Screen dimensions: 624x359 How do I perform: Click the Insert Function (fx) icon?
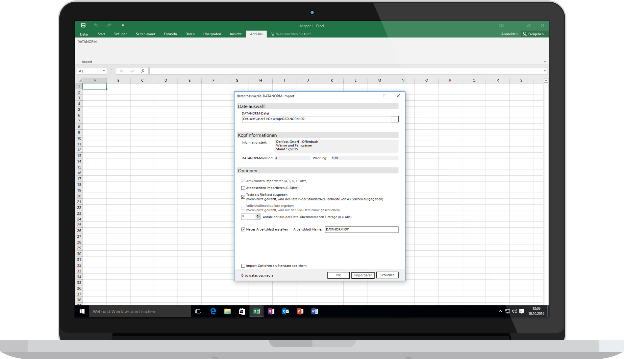[142, 71]
